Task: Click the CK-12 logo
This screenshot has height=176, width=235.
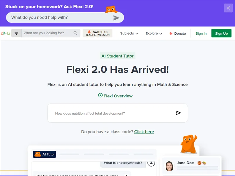Action: click(x=5, y=33)
